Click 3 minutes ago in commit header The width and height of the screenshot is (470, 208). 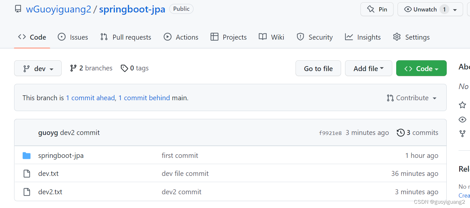click(x=367, y=133)
